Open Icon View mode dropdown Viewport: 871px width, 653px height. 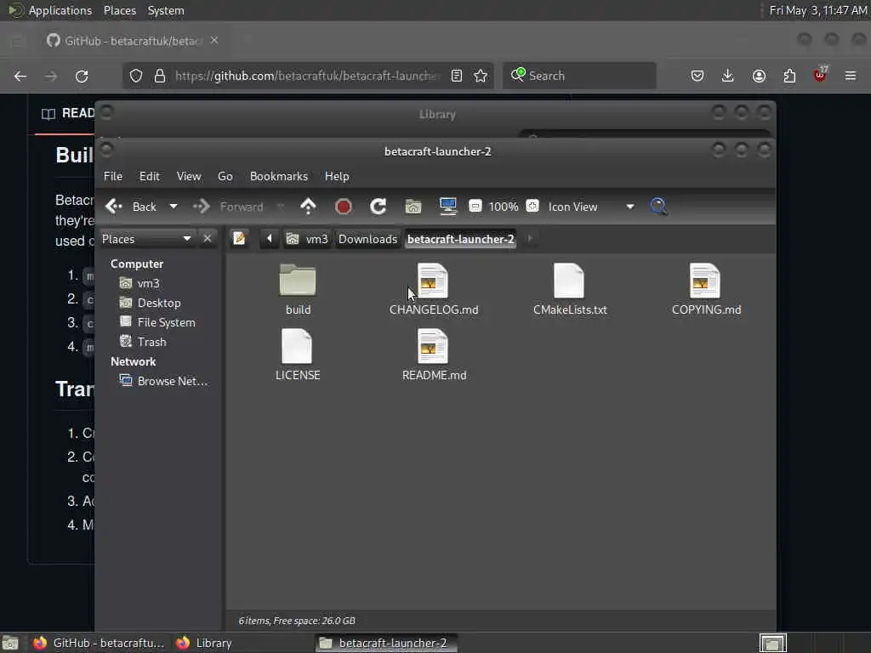591,207
